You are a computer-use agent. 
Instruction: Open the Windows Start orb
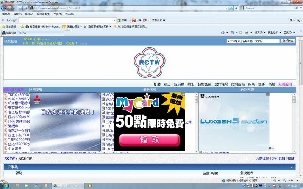[x=5, y=186]
